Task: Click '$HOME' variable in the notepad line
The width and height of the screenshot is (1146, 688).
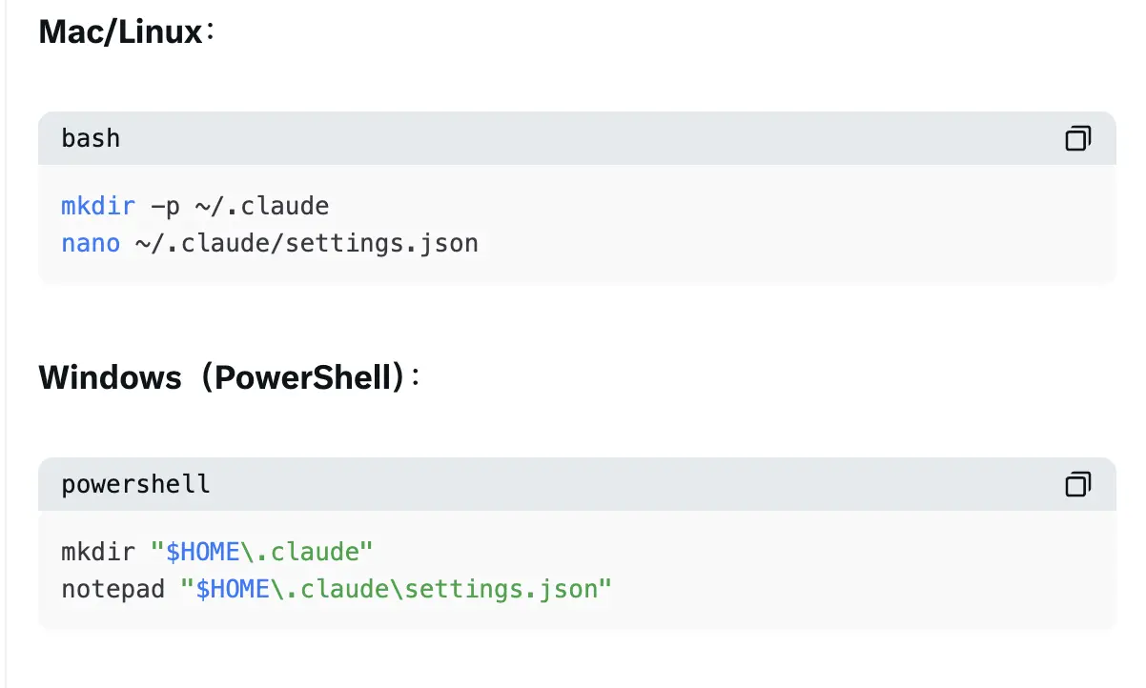Action: coord(233,589)
